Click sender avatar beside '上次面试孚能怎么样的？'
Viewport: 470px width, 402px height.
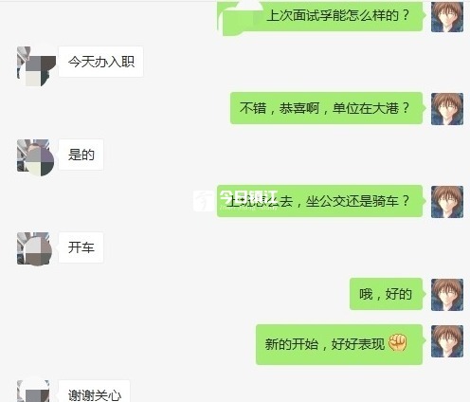click(447, 16)
